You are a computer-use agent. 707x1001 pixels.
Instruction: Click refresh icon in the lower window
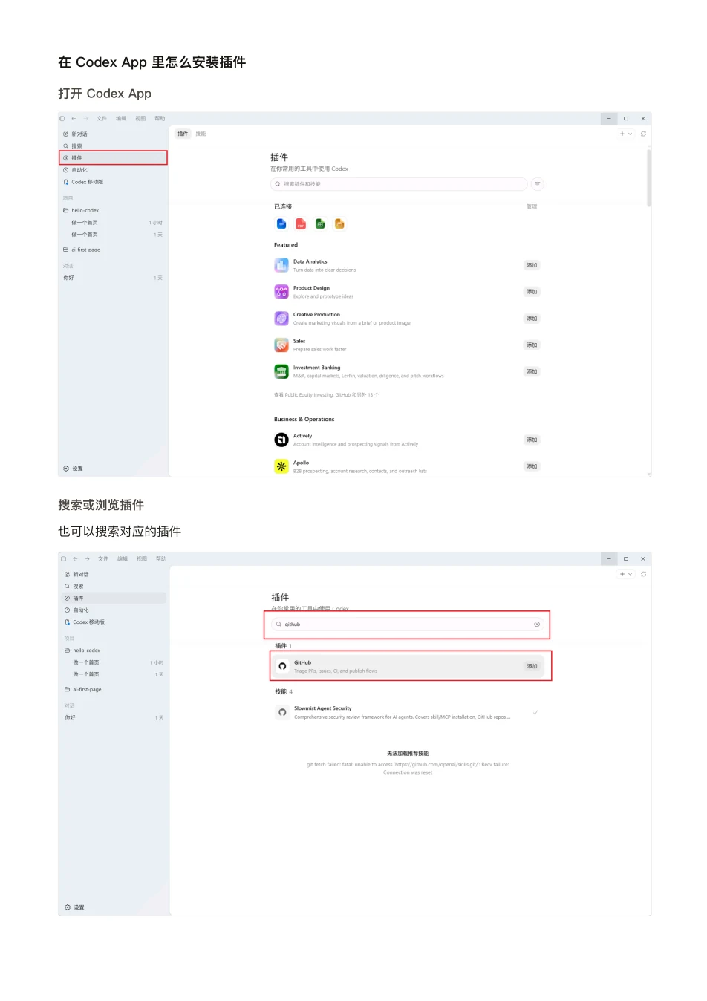[643, 574]
